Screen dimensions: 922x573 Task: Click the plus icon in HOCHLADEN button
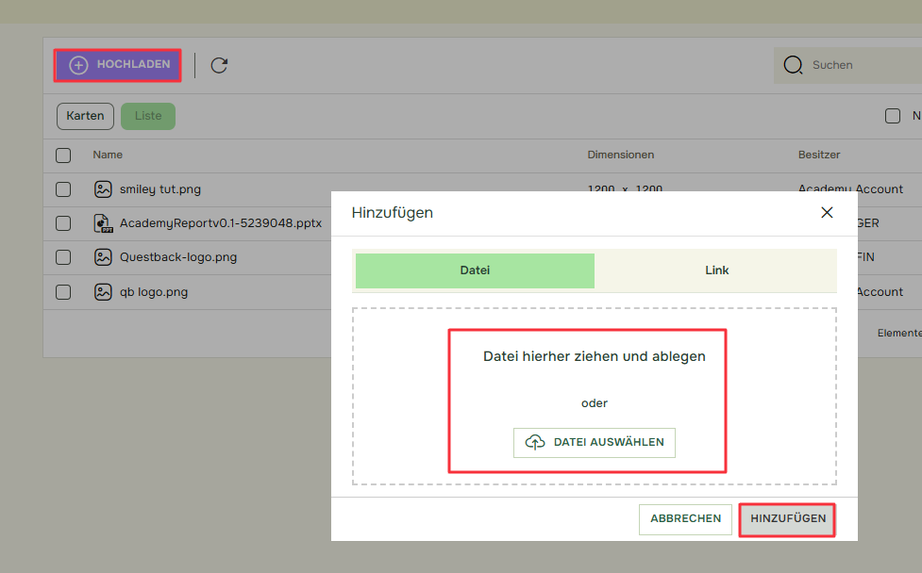pos(78,65)
